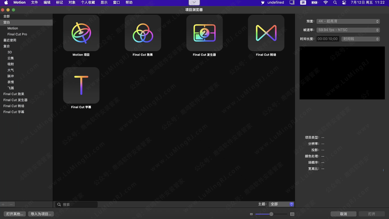Open the 时间码 dropdown
389x219 pixels.
(x=361, y=39)
